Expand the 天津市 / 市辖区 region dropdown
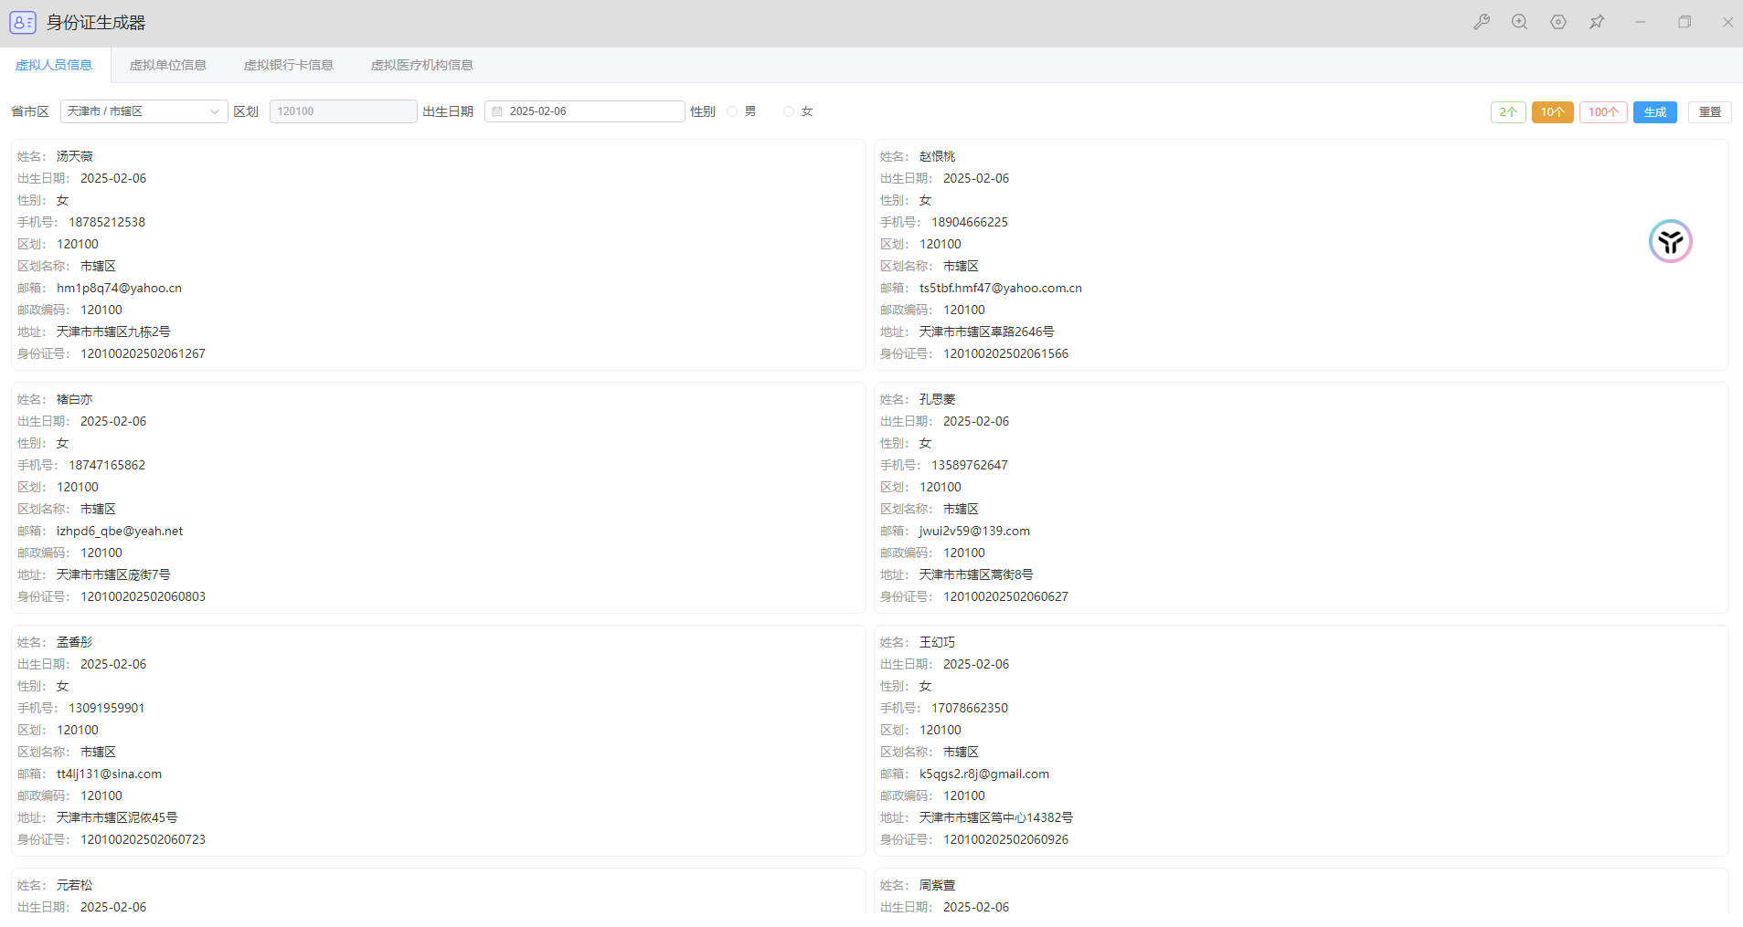1743x927 pixels. (143, 111)
